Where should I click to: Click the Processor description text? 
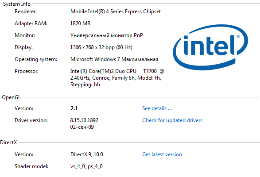[x=117, y=78]
